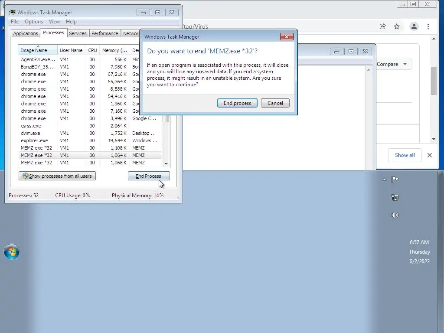Select MEMZ.exe using 1,064 K
Image resolution: width=444 pixels, height=333 pixels.
point(90,155)
